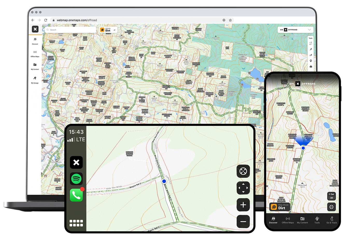Open the Map Mode Dirt selector on phone
344x236 pixels.
coord(279,207)
